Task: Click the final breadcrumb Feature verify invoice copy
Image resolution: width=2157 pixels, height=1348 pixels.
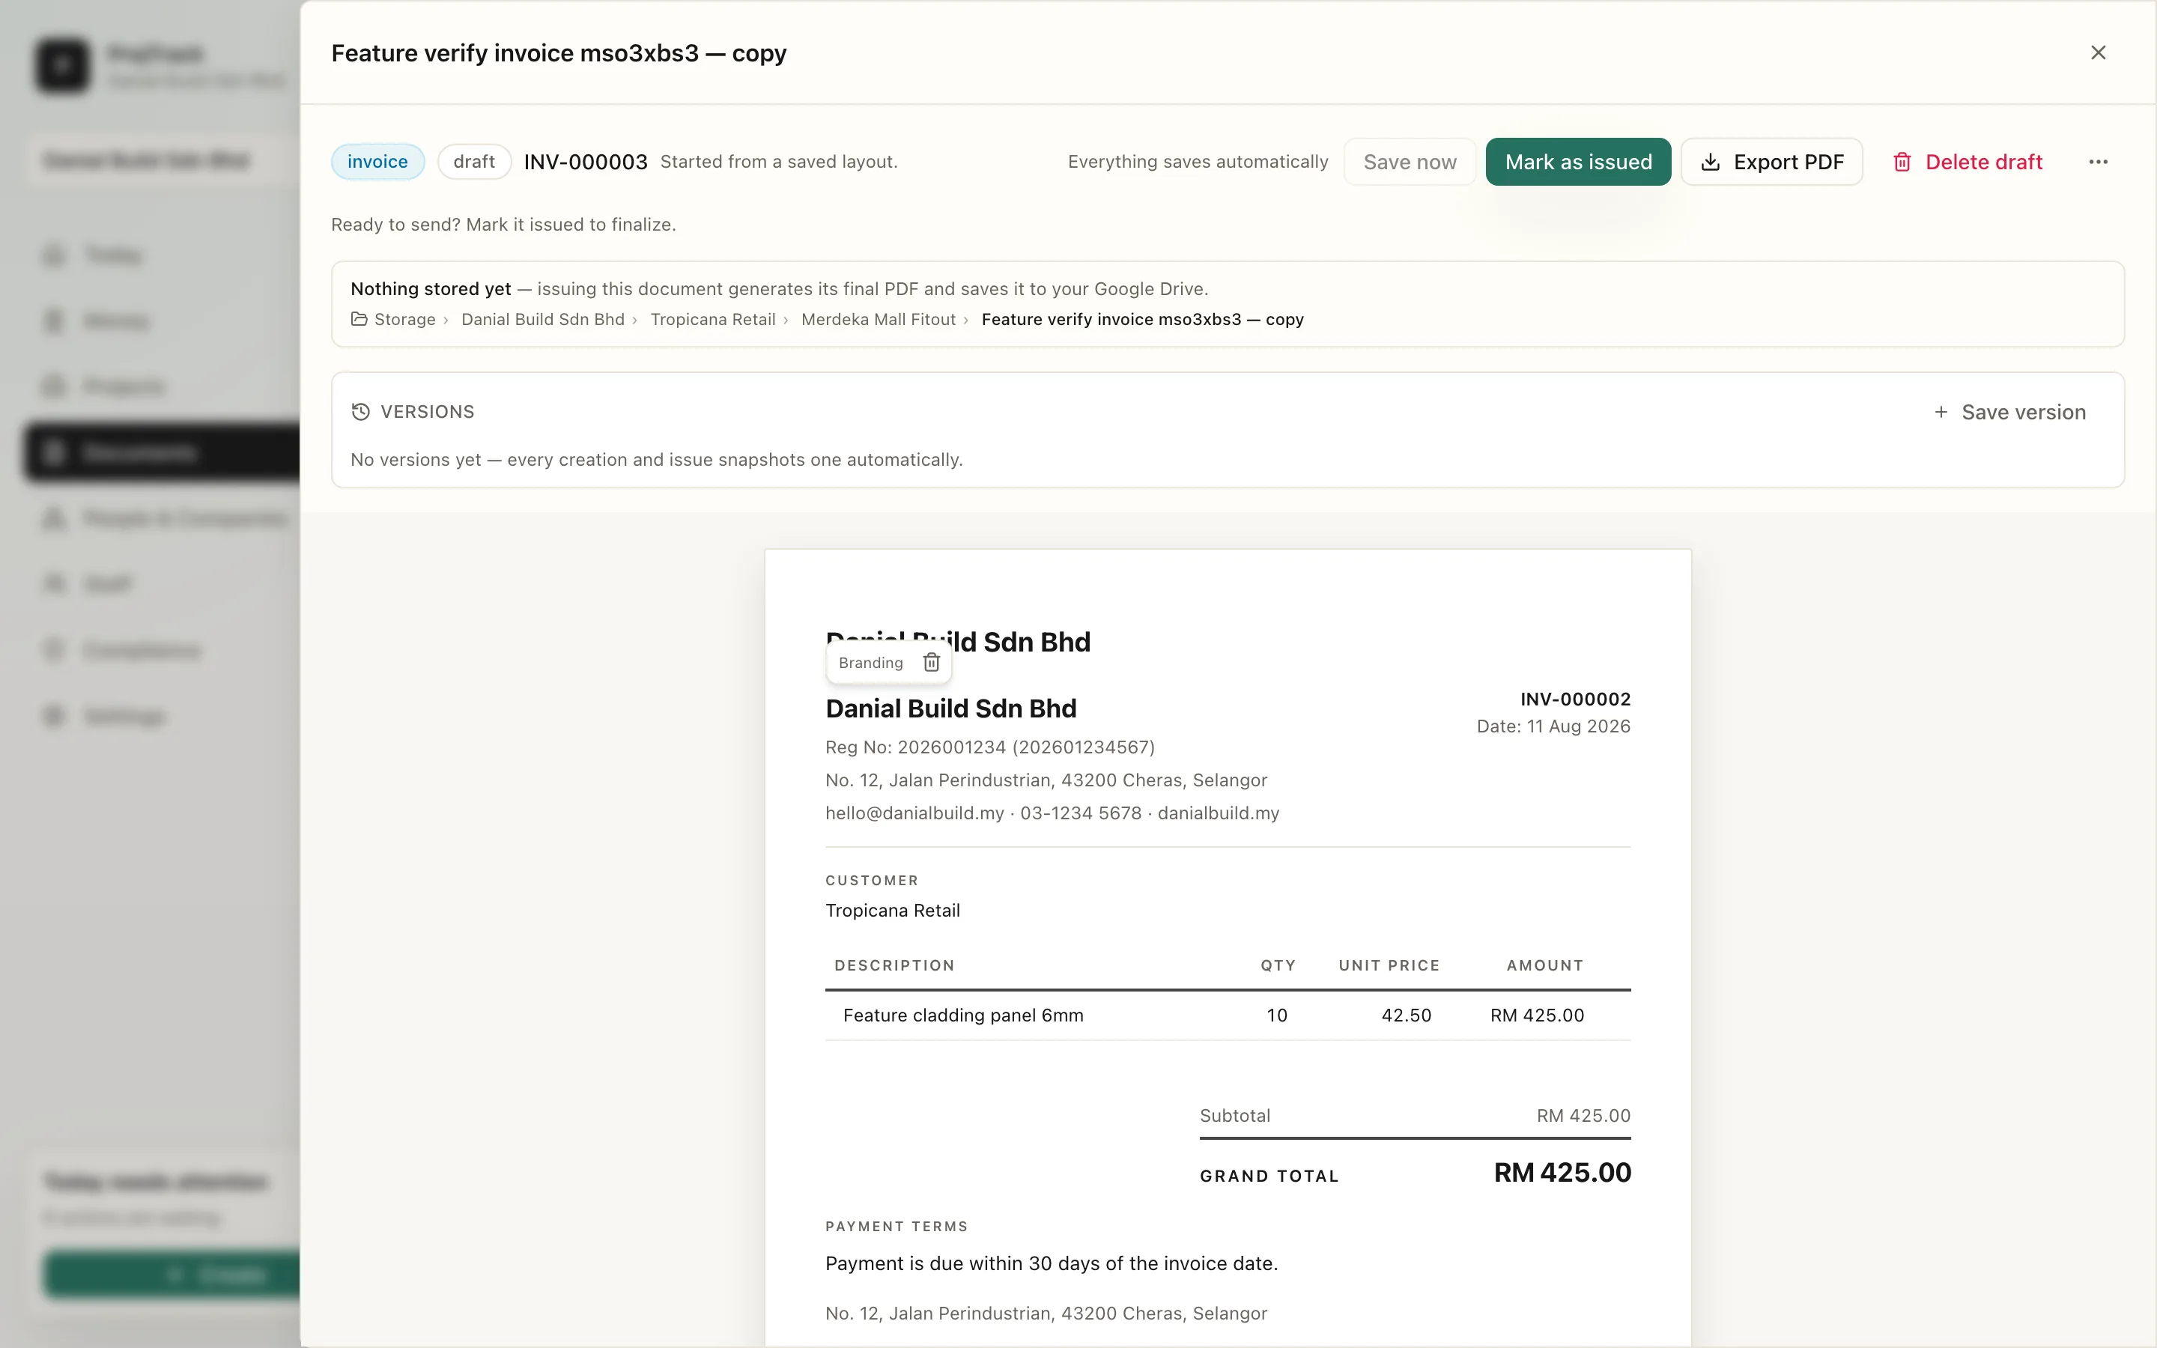Action: click(1141, 319)
